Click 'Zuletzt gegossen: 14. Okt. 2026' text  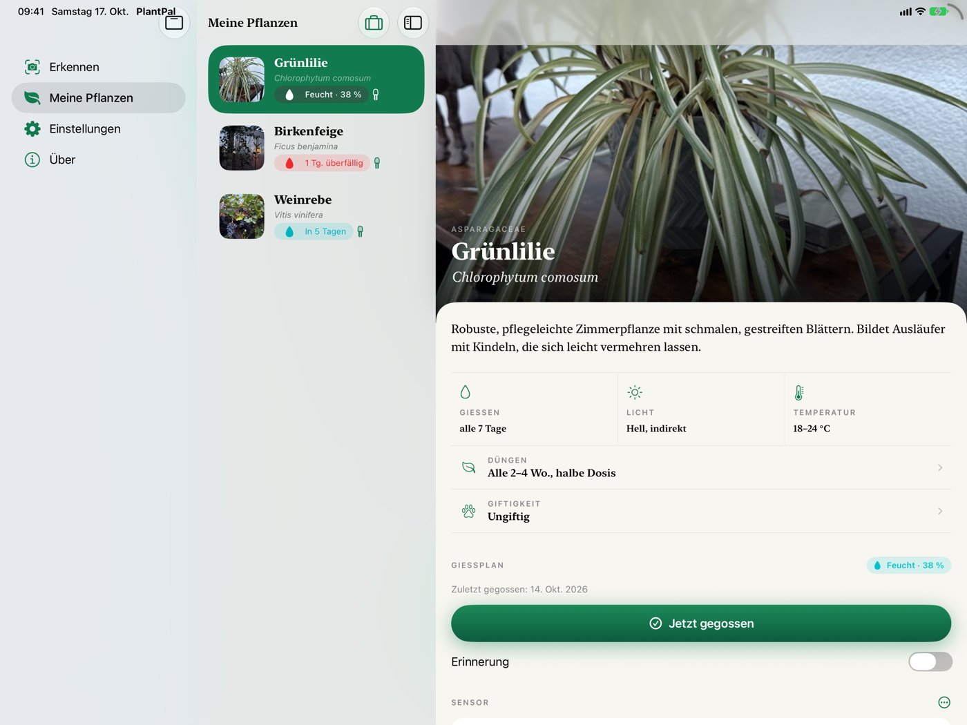pos(519,590)
